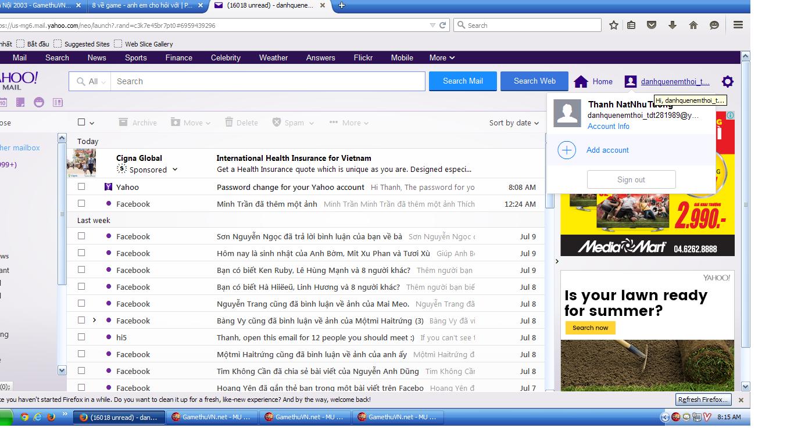The width and height of the screenshot is (794, 446).
Task: Expand the Sponsored ad options chevron
Action: 175,170
